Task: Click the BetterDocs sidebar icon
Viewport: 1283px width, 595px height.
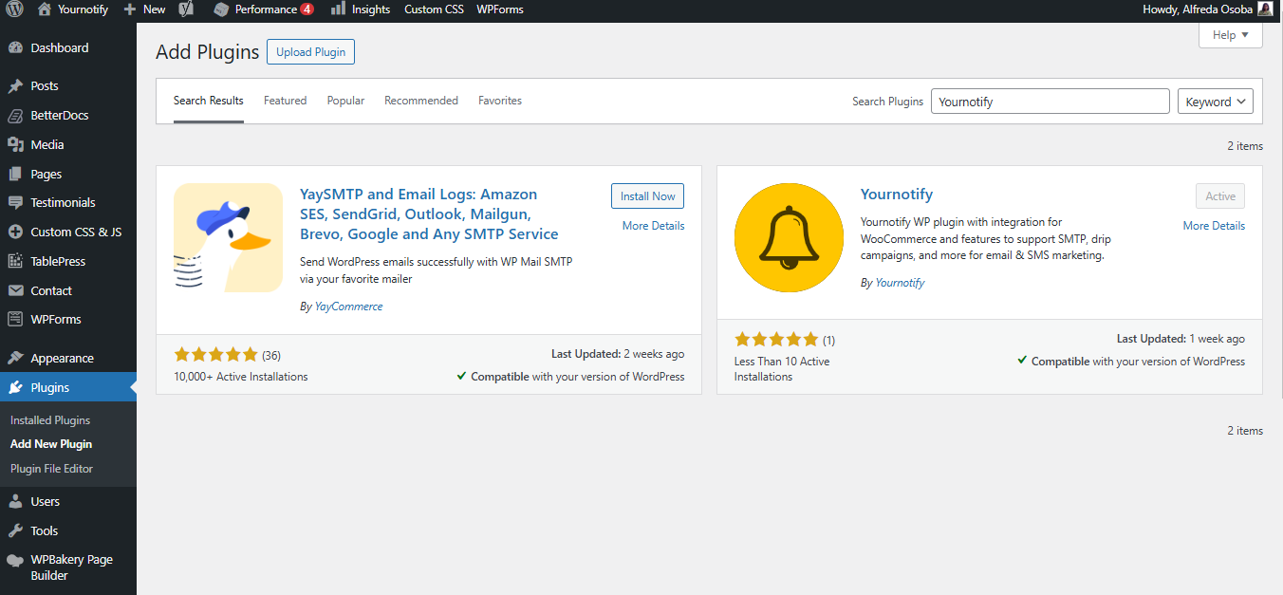Action: coord(15,116)
